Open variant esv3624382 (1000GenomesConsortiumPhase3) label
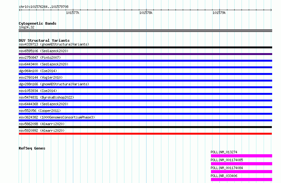 pyautogui.click(x=57, y=117)
